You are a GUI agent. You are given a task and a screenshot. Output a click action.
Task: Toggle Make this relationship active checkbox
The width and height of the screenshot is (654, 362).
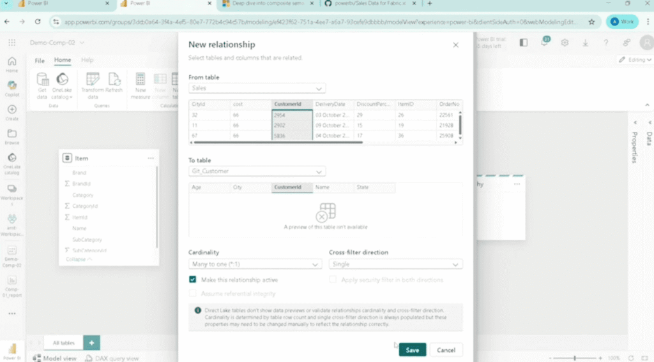click(x=192, y=280)
